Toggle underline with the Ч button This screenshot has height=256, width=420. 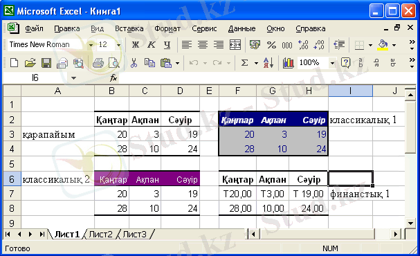[167, 45]
